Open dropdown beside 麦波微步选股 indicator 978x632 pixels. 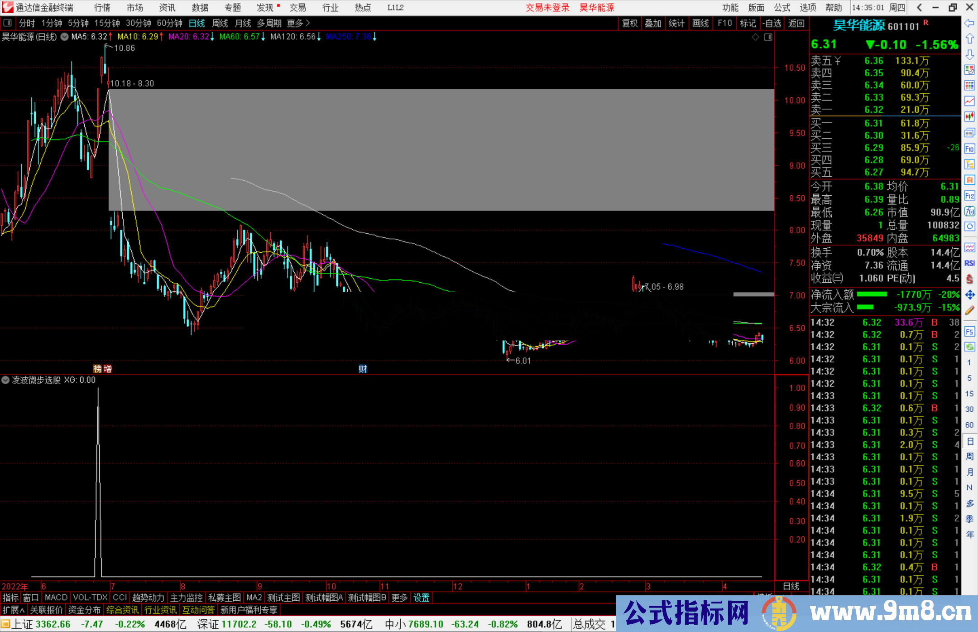click(x=5, y=380)
